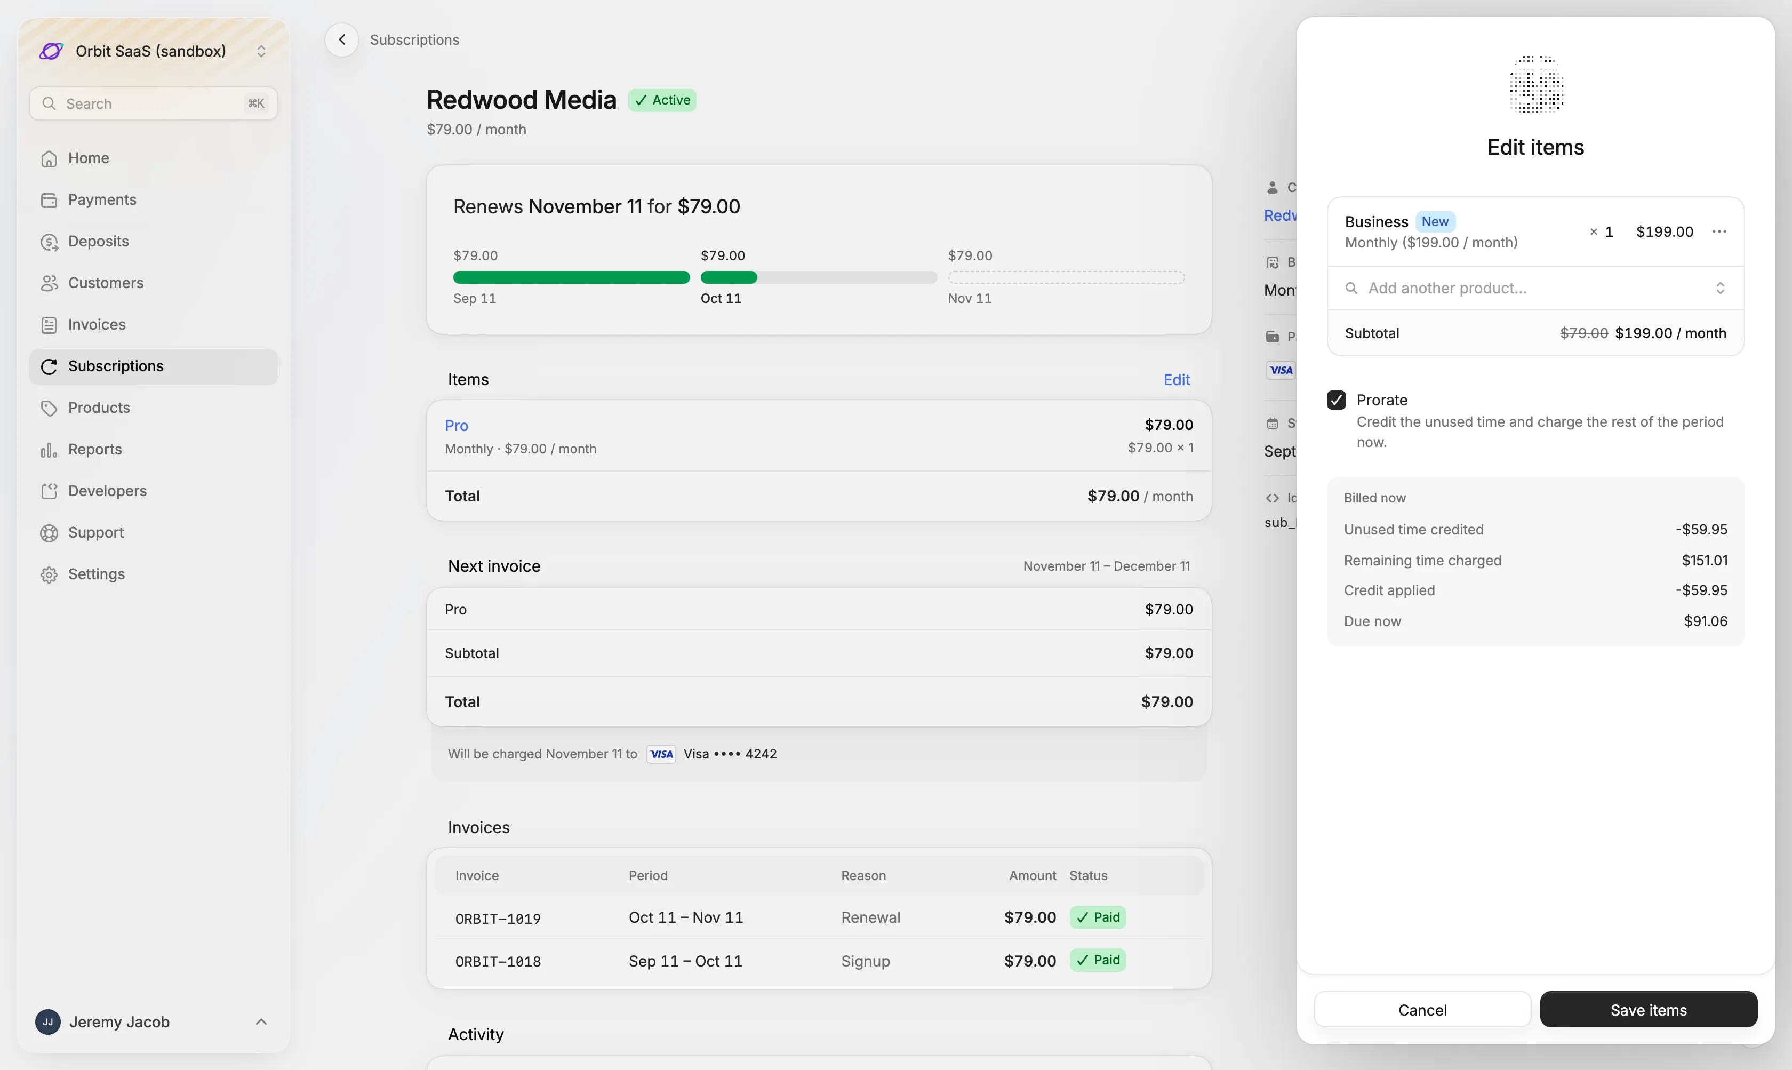Click the JJ avatar icon

tap(47, 1021)
